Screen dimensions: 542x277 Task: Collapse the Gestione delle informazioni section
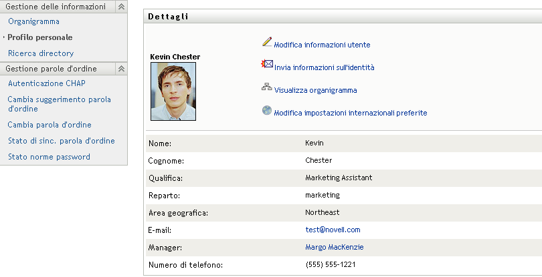pyautogui.click(x=121, y=7)
